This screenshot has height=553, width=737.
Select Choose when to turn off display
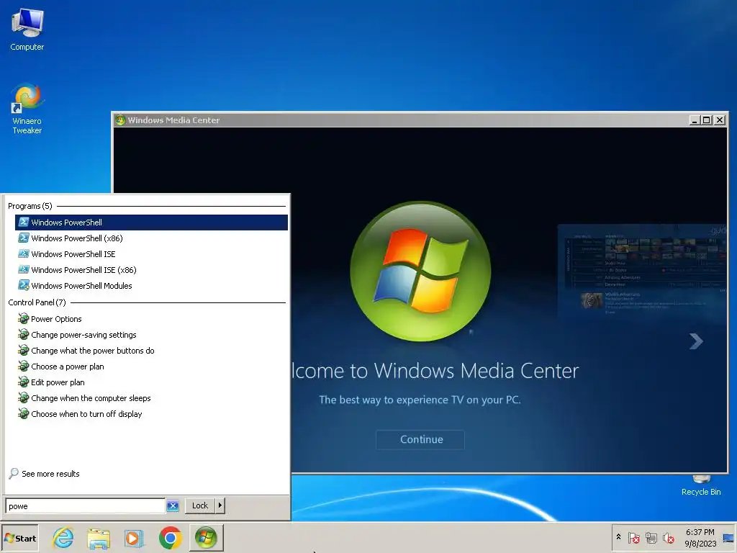point(151,414)
